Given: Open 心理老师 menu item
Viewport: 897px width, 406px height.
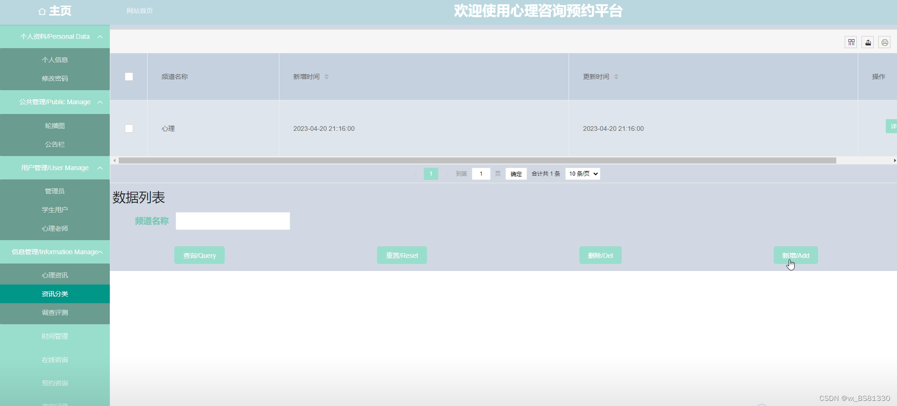Looking at the screenshot, I should [55, 228].
